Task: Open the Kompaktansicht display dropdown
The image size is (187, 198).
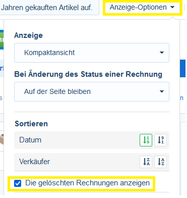Action: point(92,53)
